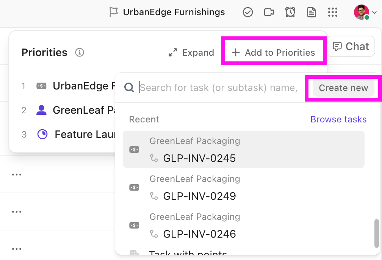
Task: Open the first row's ellipsis menu
Action: (16, 174)
